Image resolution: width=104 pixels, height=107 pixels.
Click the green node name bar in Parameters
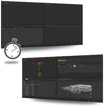pos(62,60)
